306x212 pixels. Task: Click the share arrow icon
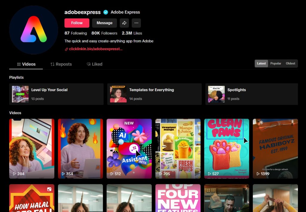[x=124, y=23]
